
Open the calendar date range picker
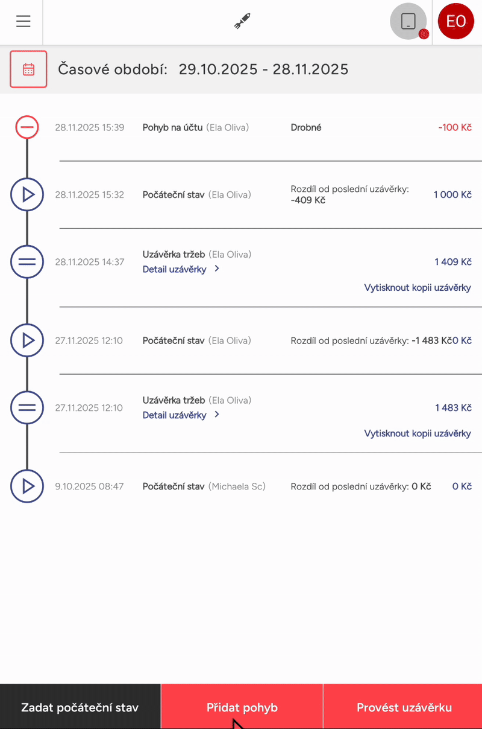[28, 69]
